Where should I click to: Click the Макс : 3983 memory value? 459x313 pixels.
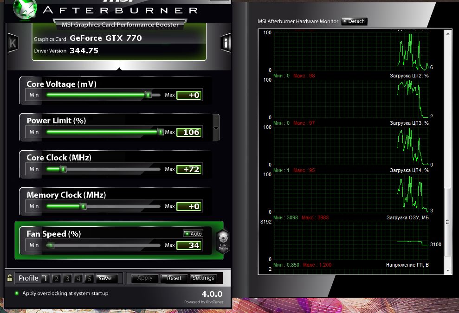pyautogui.click(x=315, y=217)
